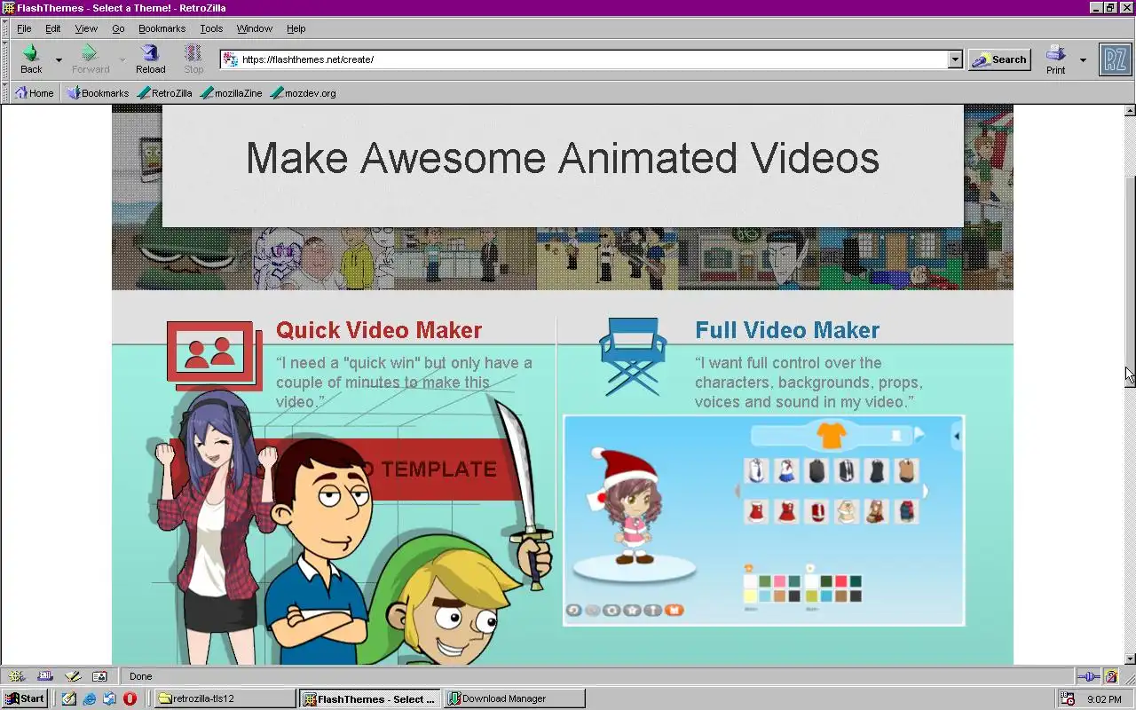Click the security lock icon in status bar

point(1111,676)
